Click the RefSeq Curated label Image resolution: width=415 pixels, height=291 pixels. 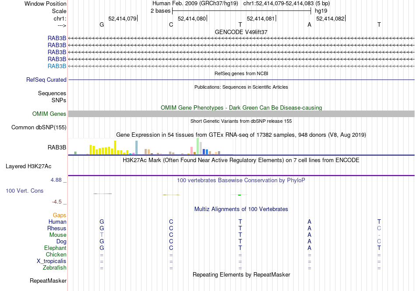point(46,80)
